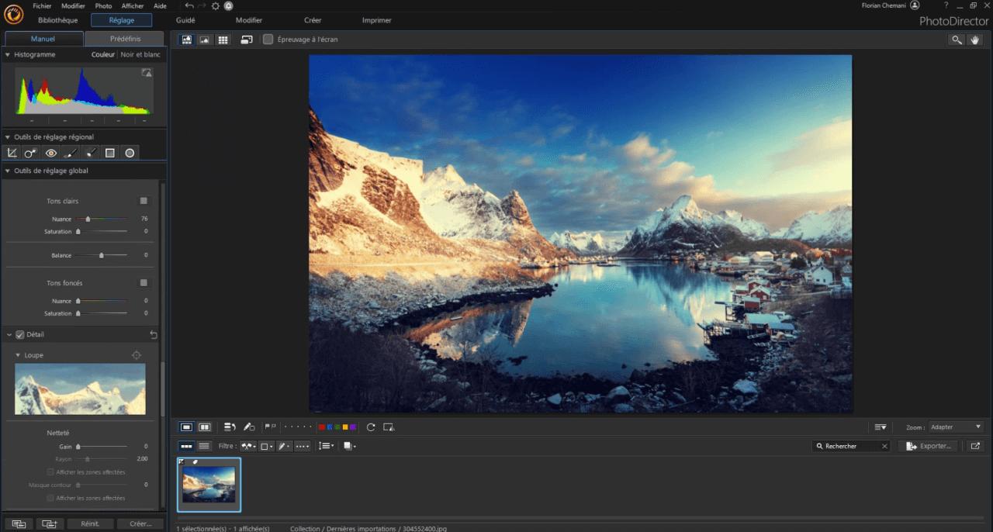Click the Exporter button
This screenshot has width=993, height=532.
[929, 446]
